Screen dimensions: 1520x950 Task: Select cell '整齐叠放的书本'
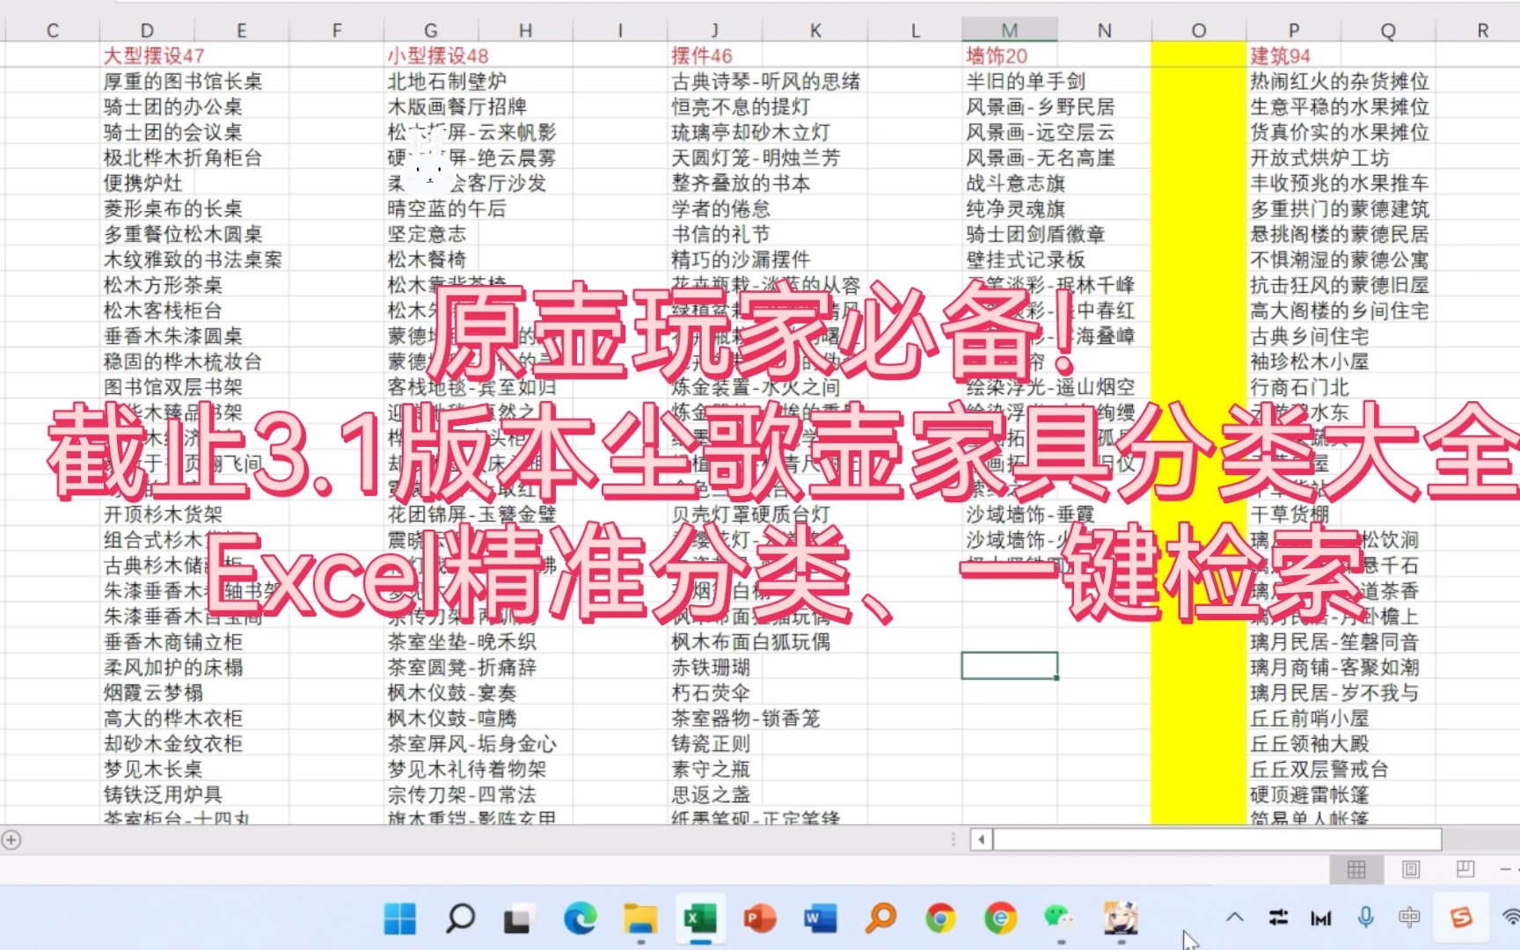(x=742, y=183)
